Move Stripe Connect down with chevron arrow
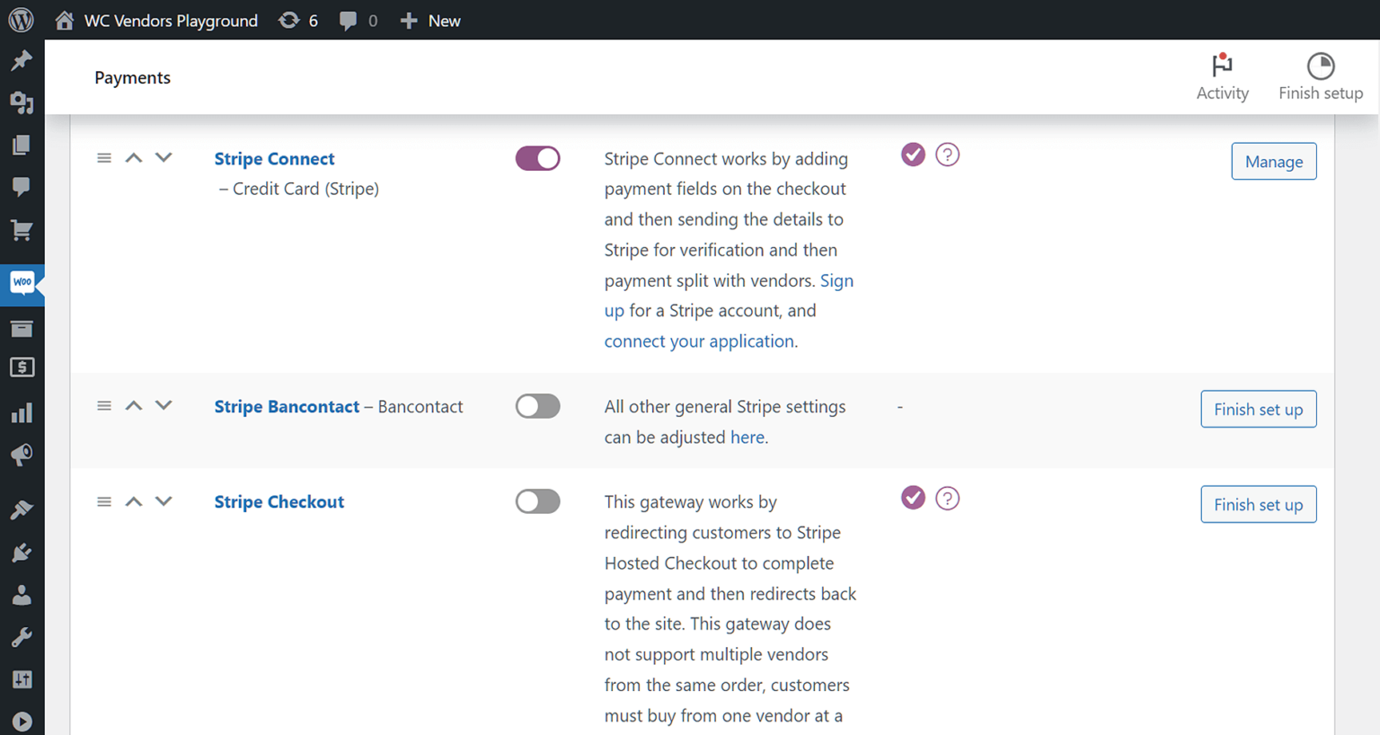 tap(164, 157)
